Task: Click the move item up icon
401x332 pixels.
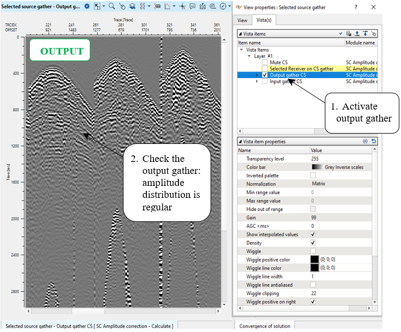Action: (x=357, y=34)
